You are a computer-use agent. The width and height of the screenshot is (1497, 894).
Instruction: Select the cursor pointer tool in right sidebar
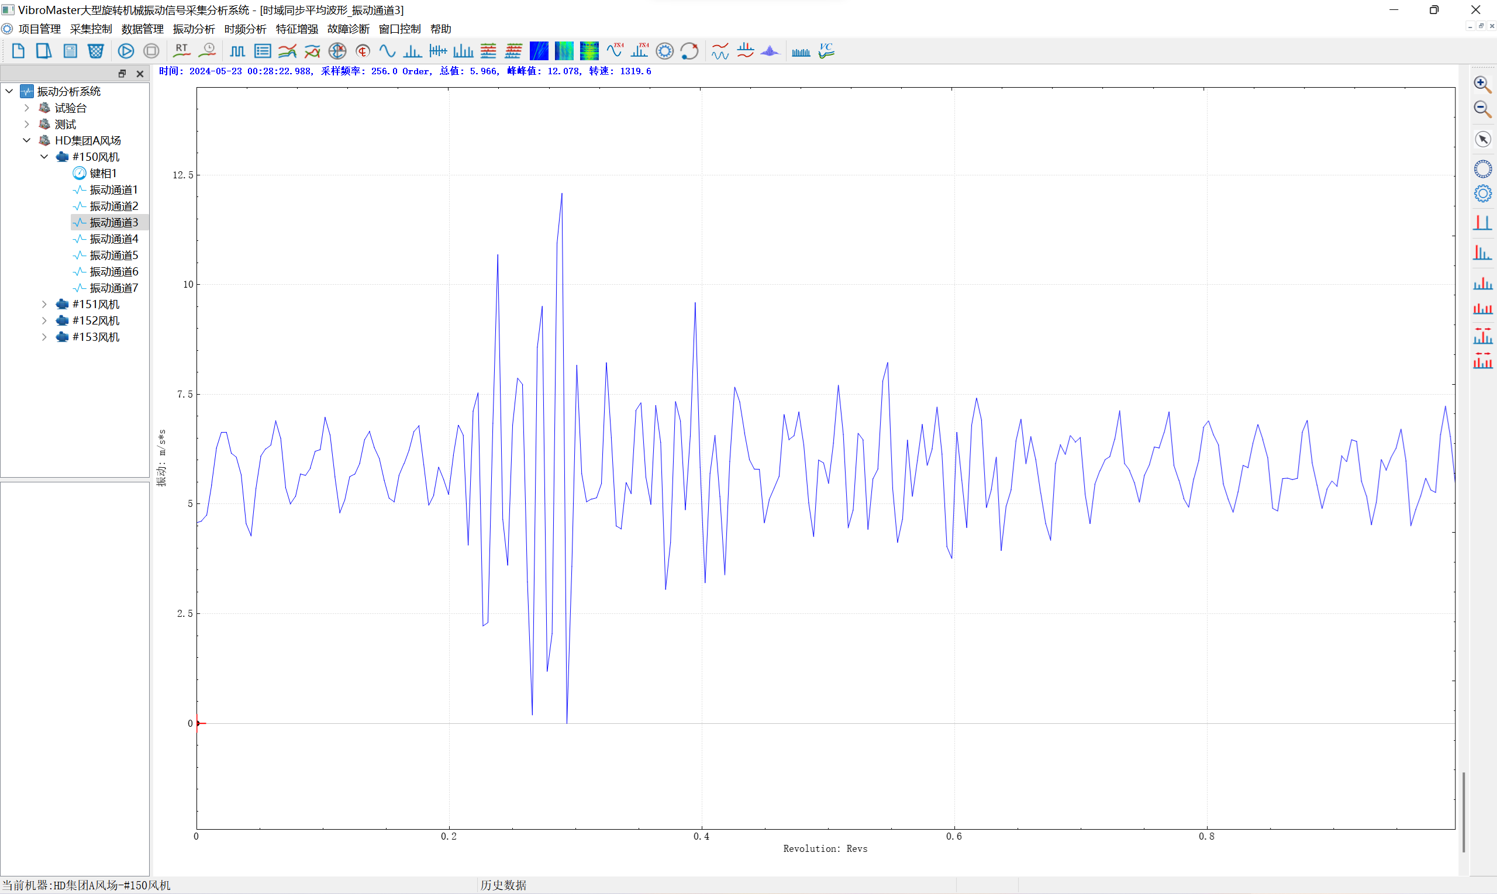tap(1482, 139)
